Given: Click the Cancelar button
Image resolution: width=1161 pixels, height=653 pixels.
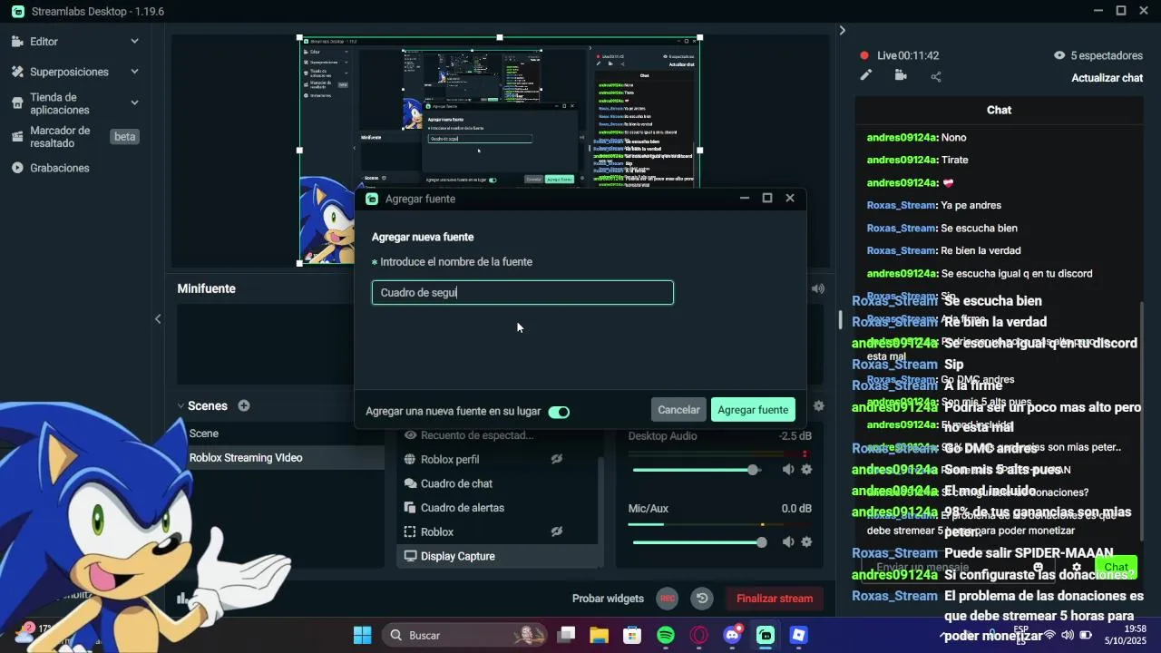Looking at the screenshot, I should tap(678, 410).
